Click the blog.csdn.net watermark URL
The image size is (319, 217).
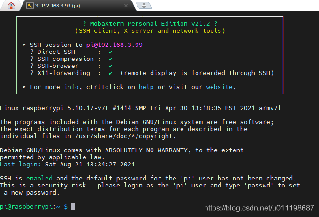click(x=259, y=208)
